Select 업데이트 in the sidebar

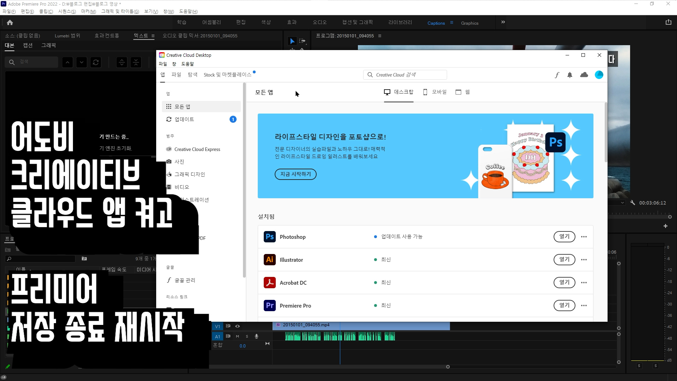(x=184, y=119)
